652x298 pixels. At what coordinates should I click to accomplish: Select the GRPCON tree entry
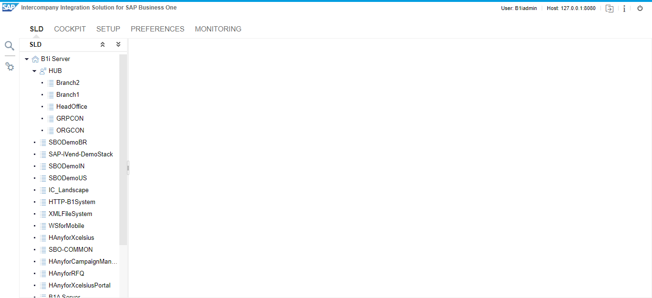point(70,119)
